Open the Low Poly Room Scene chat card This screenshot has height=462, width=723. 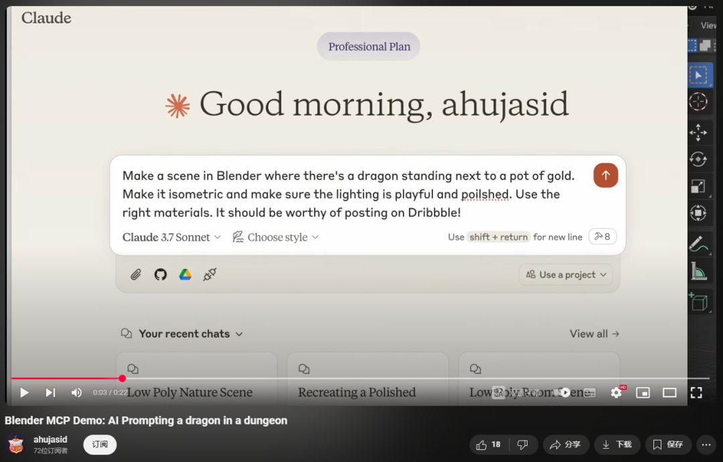tap(539, 380)
